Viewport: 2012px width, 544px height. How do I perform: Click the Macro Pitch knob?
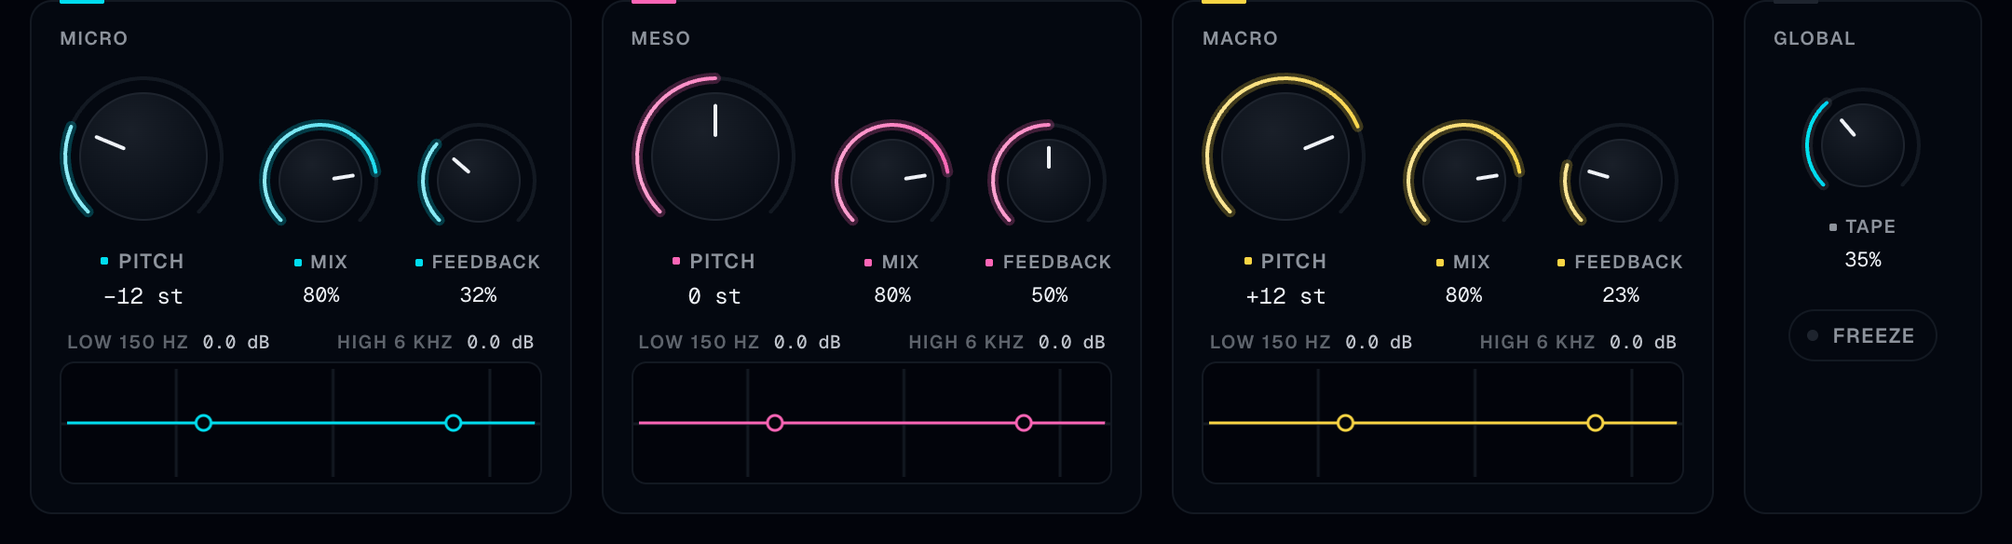[1285, 156]
